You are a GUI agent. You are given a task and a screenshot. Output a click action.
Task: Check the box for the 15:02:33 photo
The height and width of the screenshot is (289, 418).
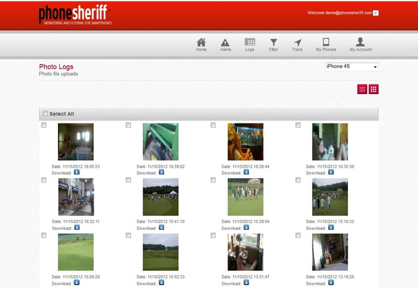click(128, 235)
